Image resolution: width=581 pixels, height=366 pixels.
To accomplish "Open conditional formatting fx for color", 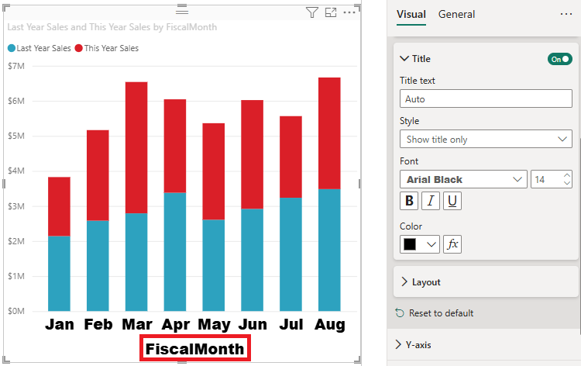I will [x=452, y=244].
